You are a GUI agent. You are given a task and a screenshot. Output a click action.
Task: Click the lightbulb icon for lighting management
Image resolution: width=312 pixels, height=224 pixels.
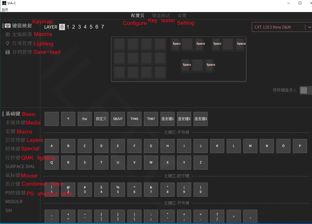[x=8, y=43]
